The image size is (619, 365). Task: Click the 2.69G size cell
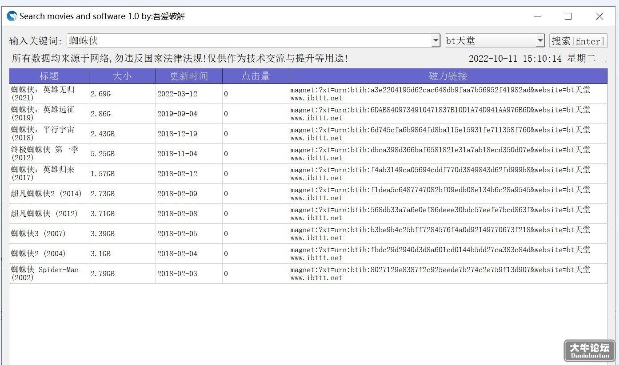click(x=122, y=94)
